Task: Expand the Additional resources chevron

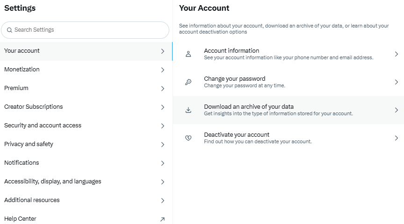Action: (162, 201)
